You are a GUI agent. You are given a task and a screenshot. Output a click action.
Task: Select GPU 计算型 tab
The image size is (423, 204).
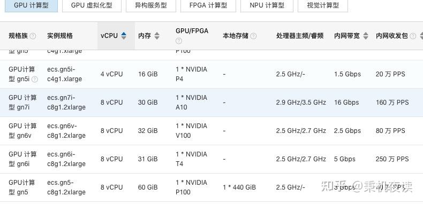point(31,5)
